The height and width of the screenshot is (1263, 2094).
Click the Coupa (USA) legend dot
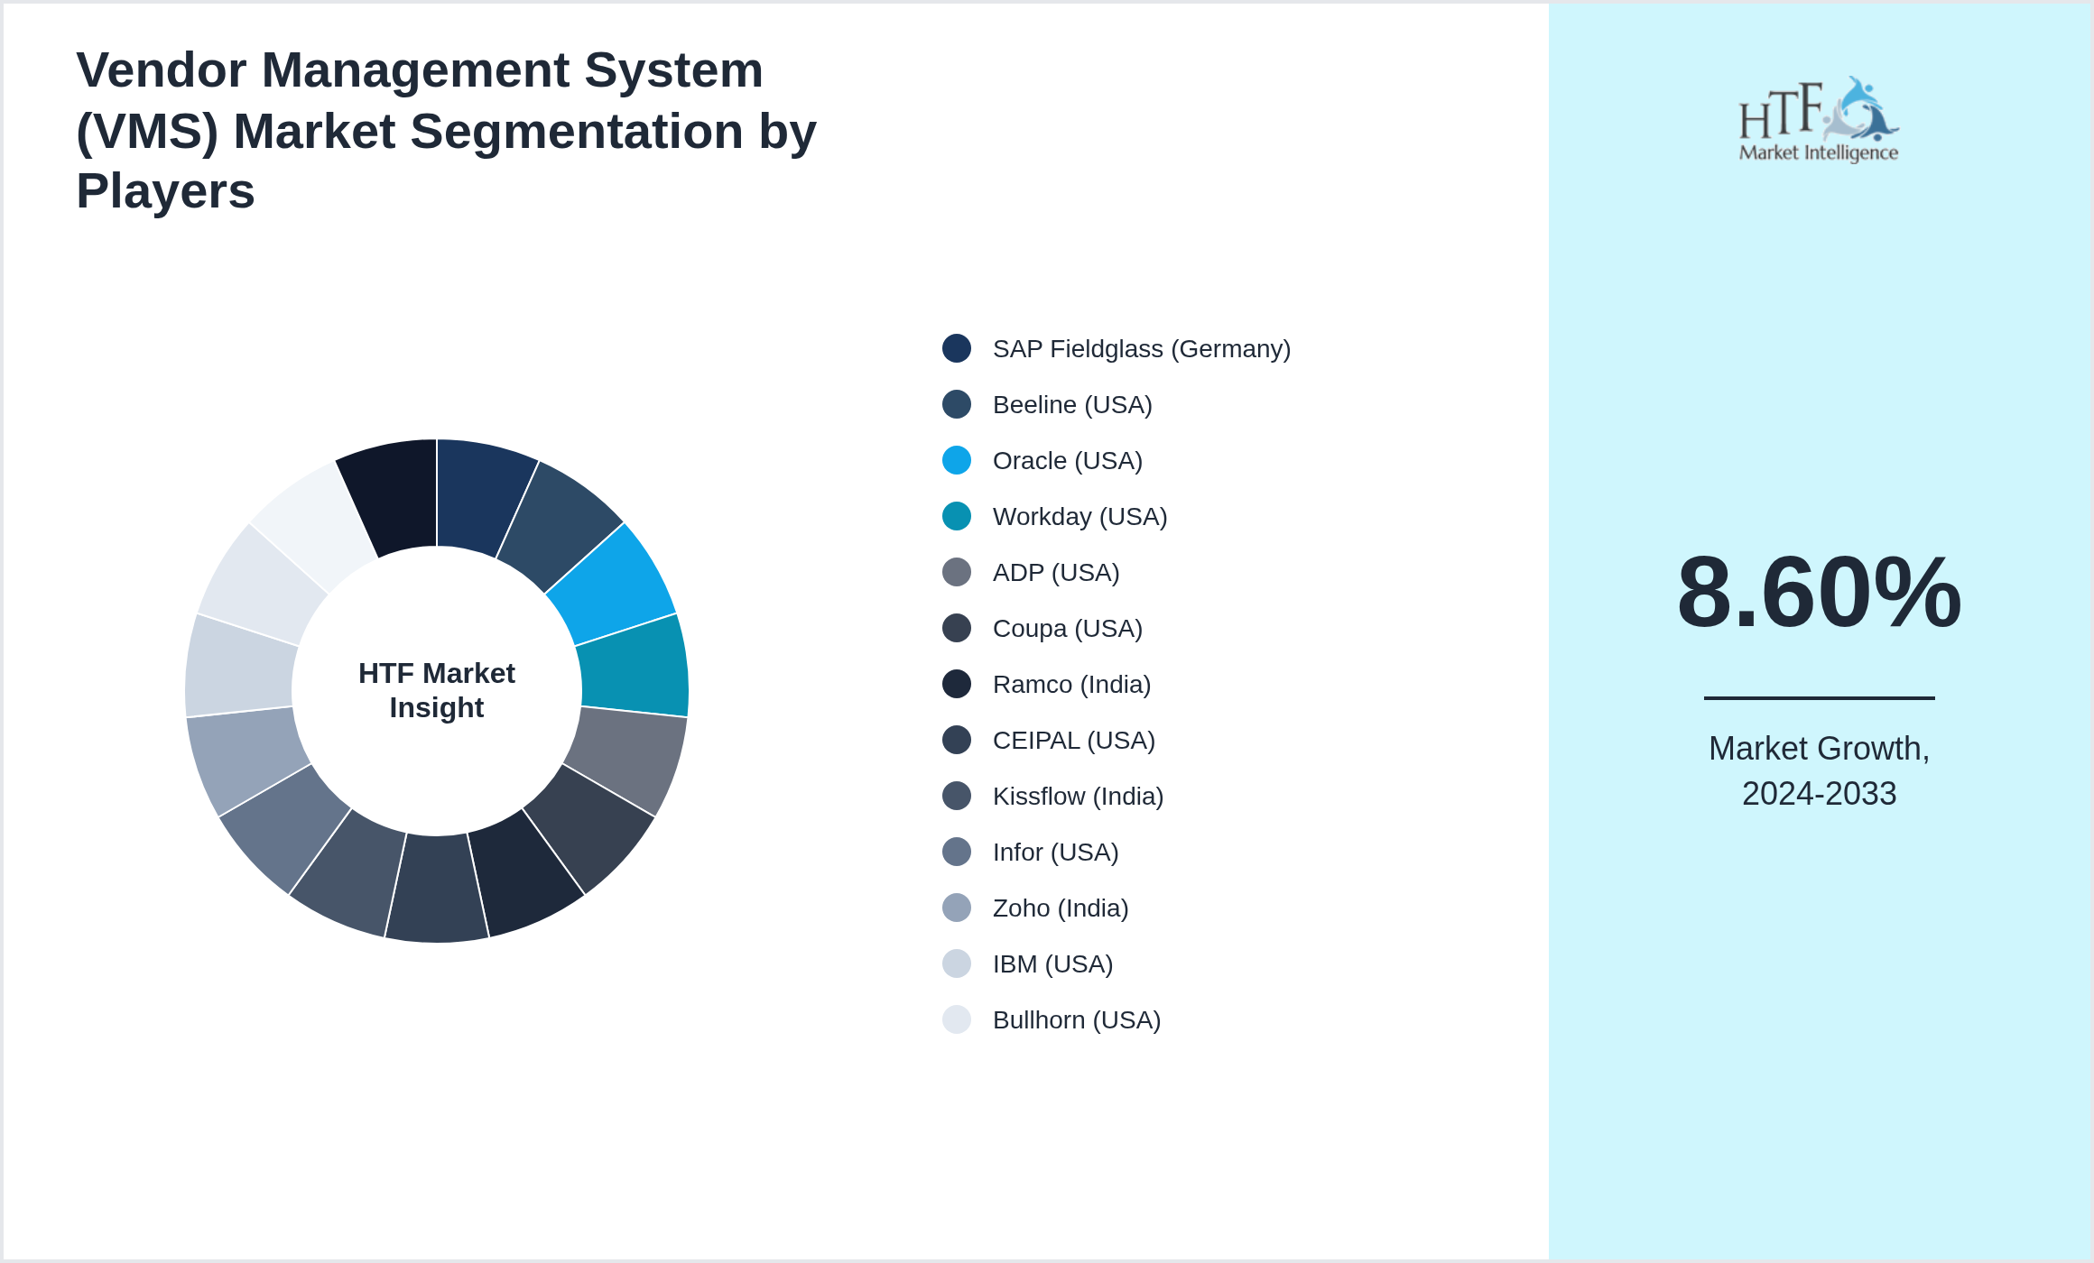pos(957,628)
